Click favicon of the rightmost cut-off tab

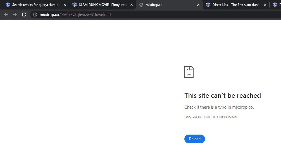[x=275, y=5]
